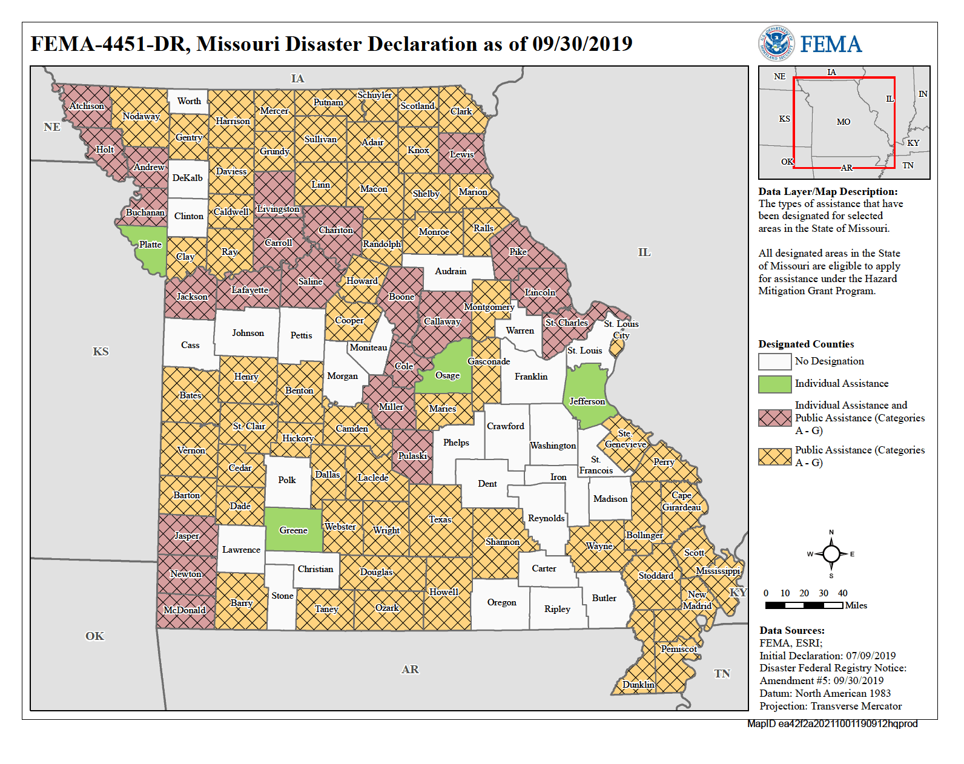Click the 'Jefferson' county label
This screenshot has width=964, height=764.
[x=587, y=401]
